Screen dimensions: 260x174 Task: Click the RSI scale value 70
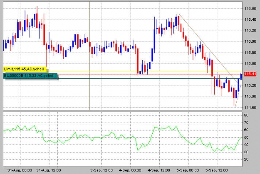click(x=246, y=123)
